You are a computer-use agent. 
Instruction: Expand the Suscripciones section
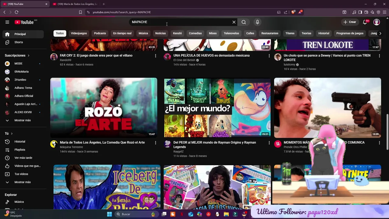(17, 55)
